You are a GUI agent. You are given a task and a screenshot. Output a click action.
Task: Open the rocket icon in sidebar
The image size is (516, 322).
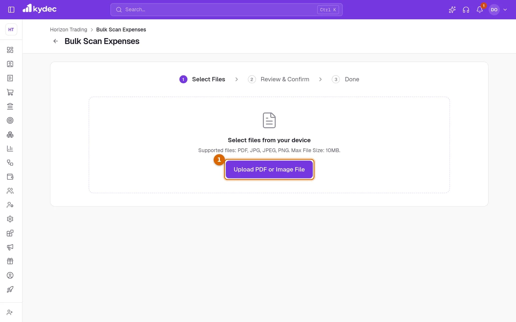pyautogui.click(x=10, y=289)
